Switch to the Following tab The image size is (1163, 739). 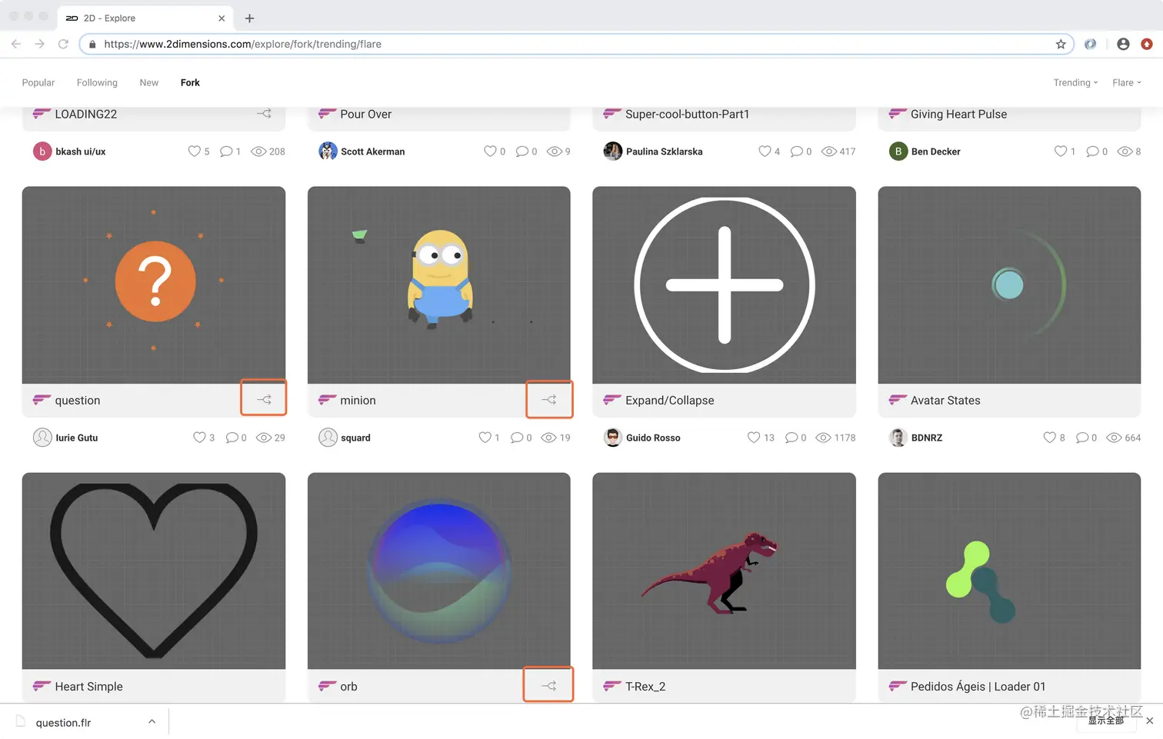click(x=97, y=83)
